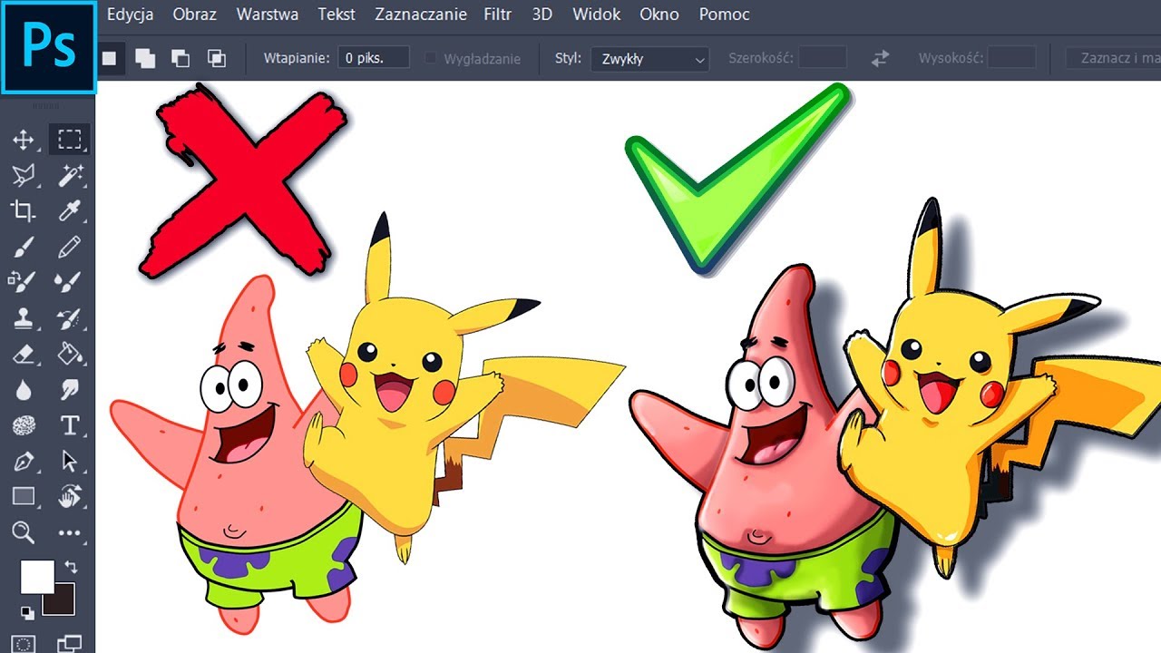This screenshot has width=1161, height=653.
Task: Open the Tekst menu
Action: [337, 15]
